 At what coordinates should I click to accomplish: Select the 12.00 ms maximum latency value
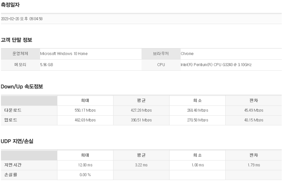click(85, 165)
